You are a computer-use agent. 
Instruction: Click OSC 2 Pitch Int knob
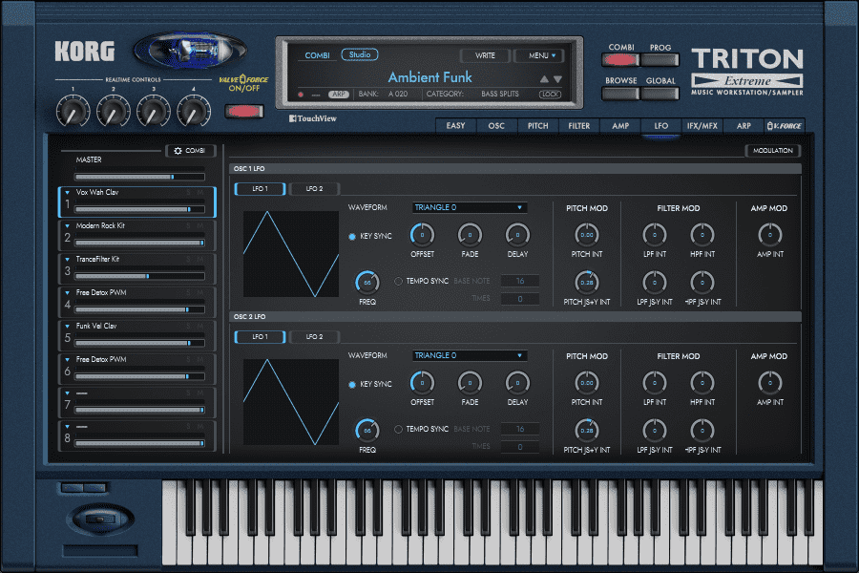click(x=587, y=383)
